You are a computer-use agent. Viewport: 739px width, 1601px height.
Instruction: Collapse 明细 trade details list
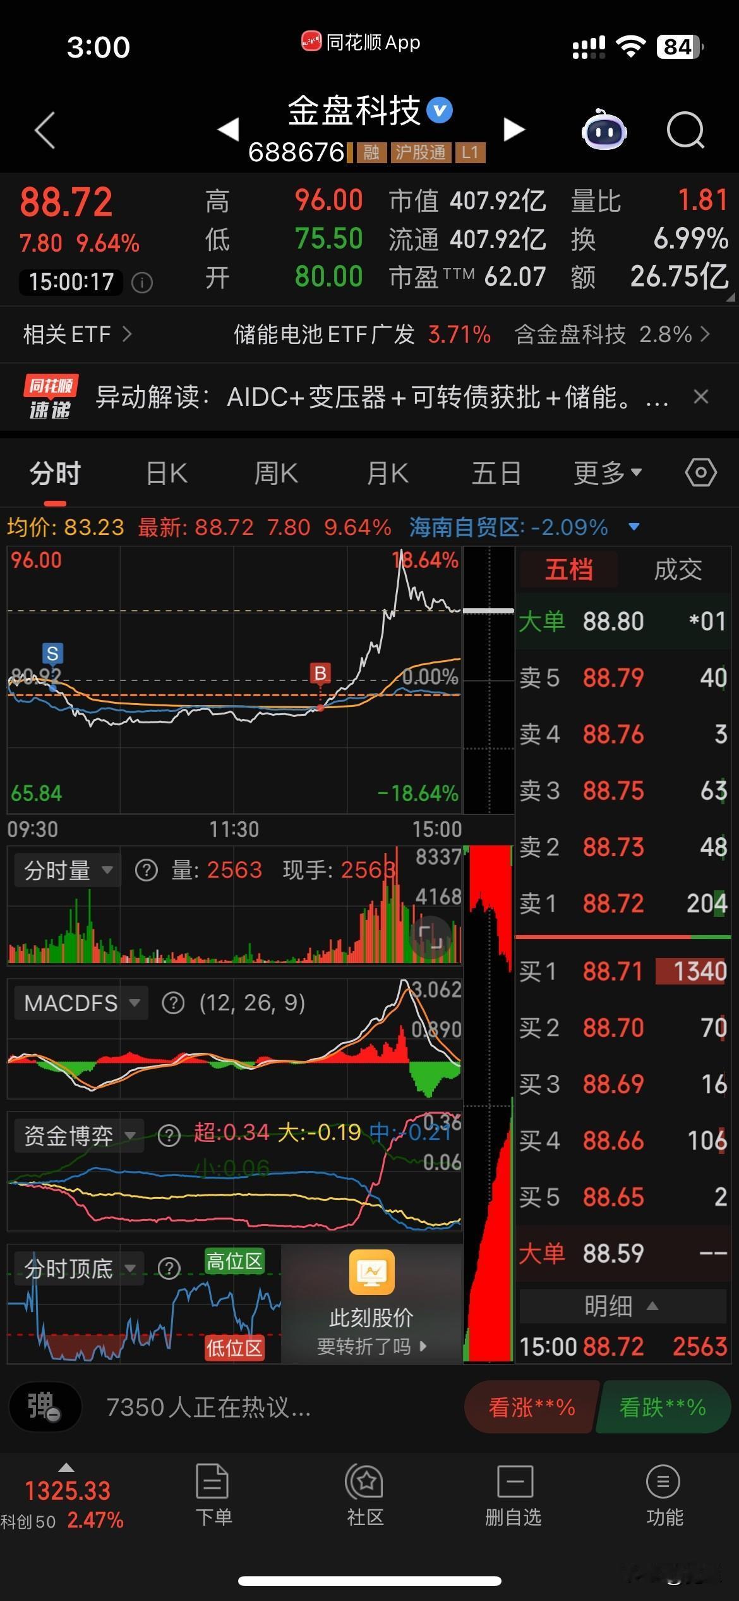point(622,1306)
